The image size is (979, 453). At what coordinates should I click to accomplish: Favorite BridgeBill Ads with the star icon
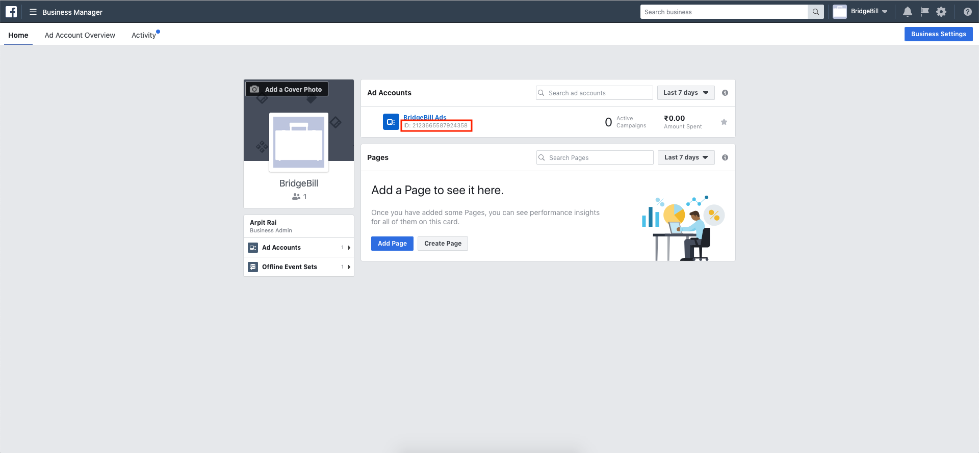[x=724, y=122]
